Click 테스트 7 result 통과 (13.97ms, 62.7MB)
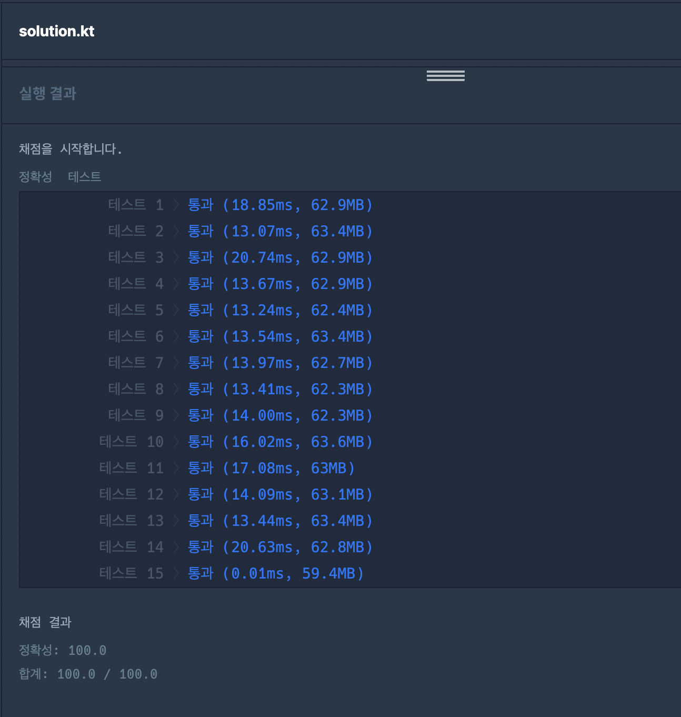This screenshot has height=717, width=681. pyautogui.click(x=281, y=363)
